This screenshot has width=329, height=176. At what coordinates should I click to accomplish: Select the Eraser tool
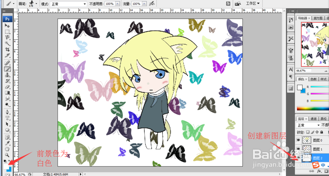coord(8,87)
